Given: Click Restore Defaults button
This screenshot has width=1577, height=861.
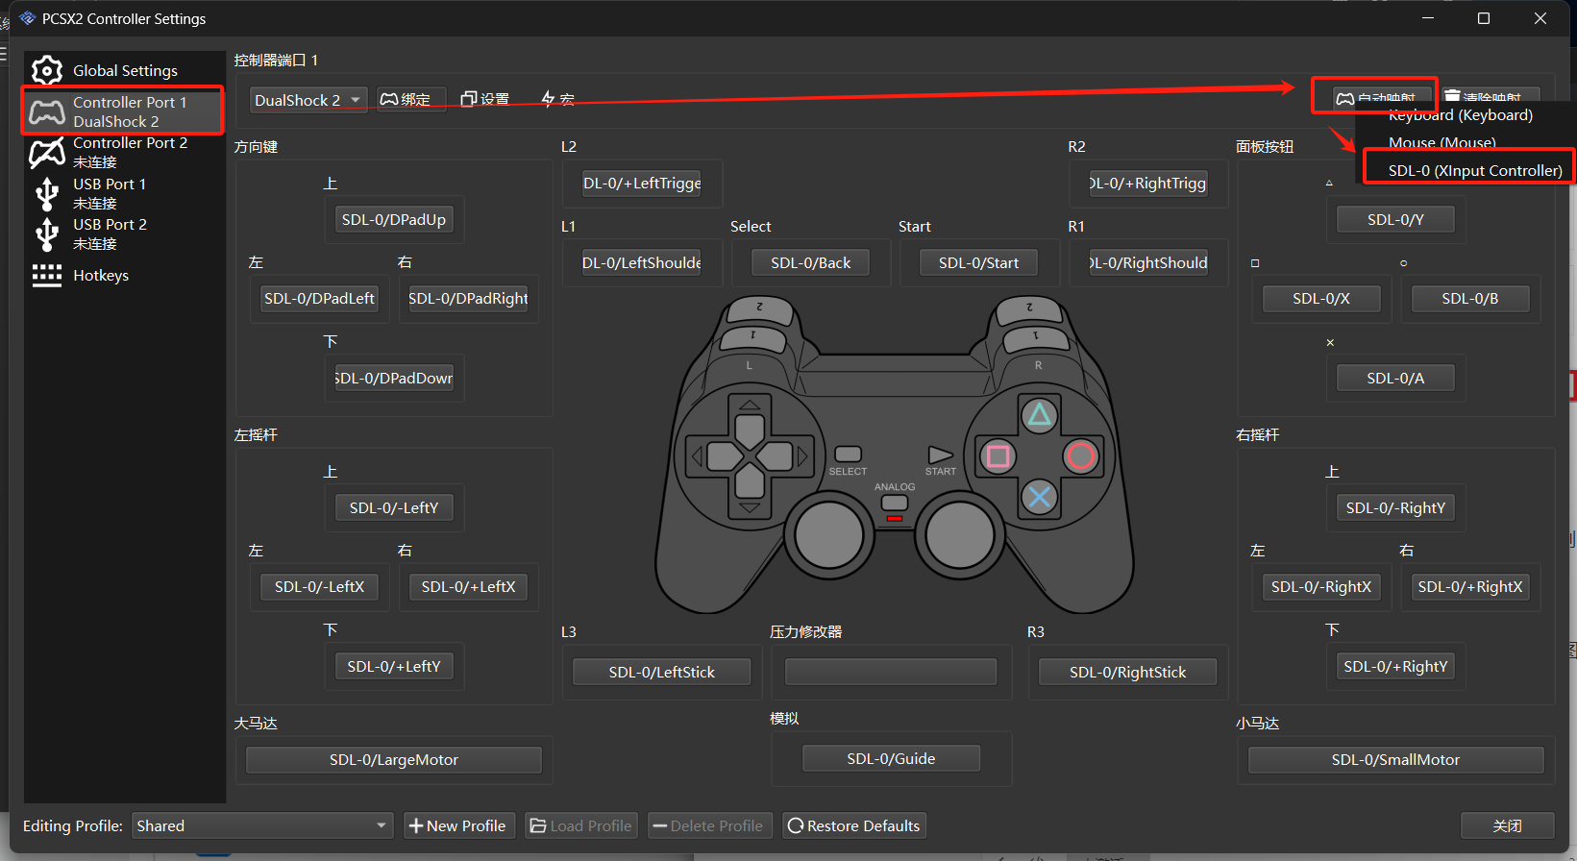Looking at the screenshot, I should click(854, 825).
